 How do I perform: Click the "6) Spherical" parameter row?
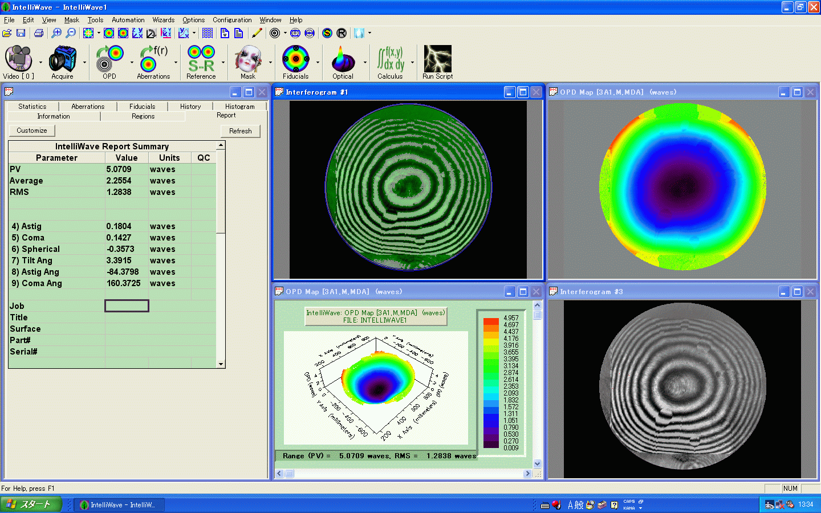point(112,249)
